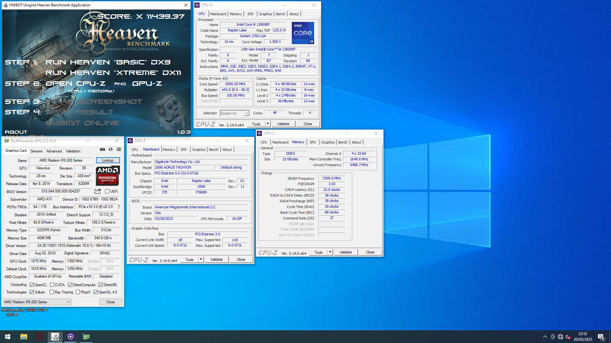Open GPU-Z hamburger menu icon

119,149
